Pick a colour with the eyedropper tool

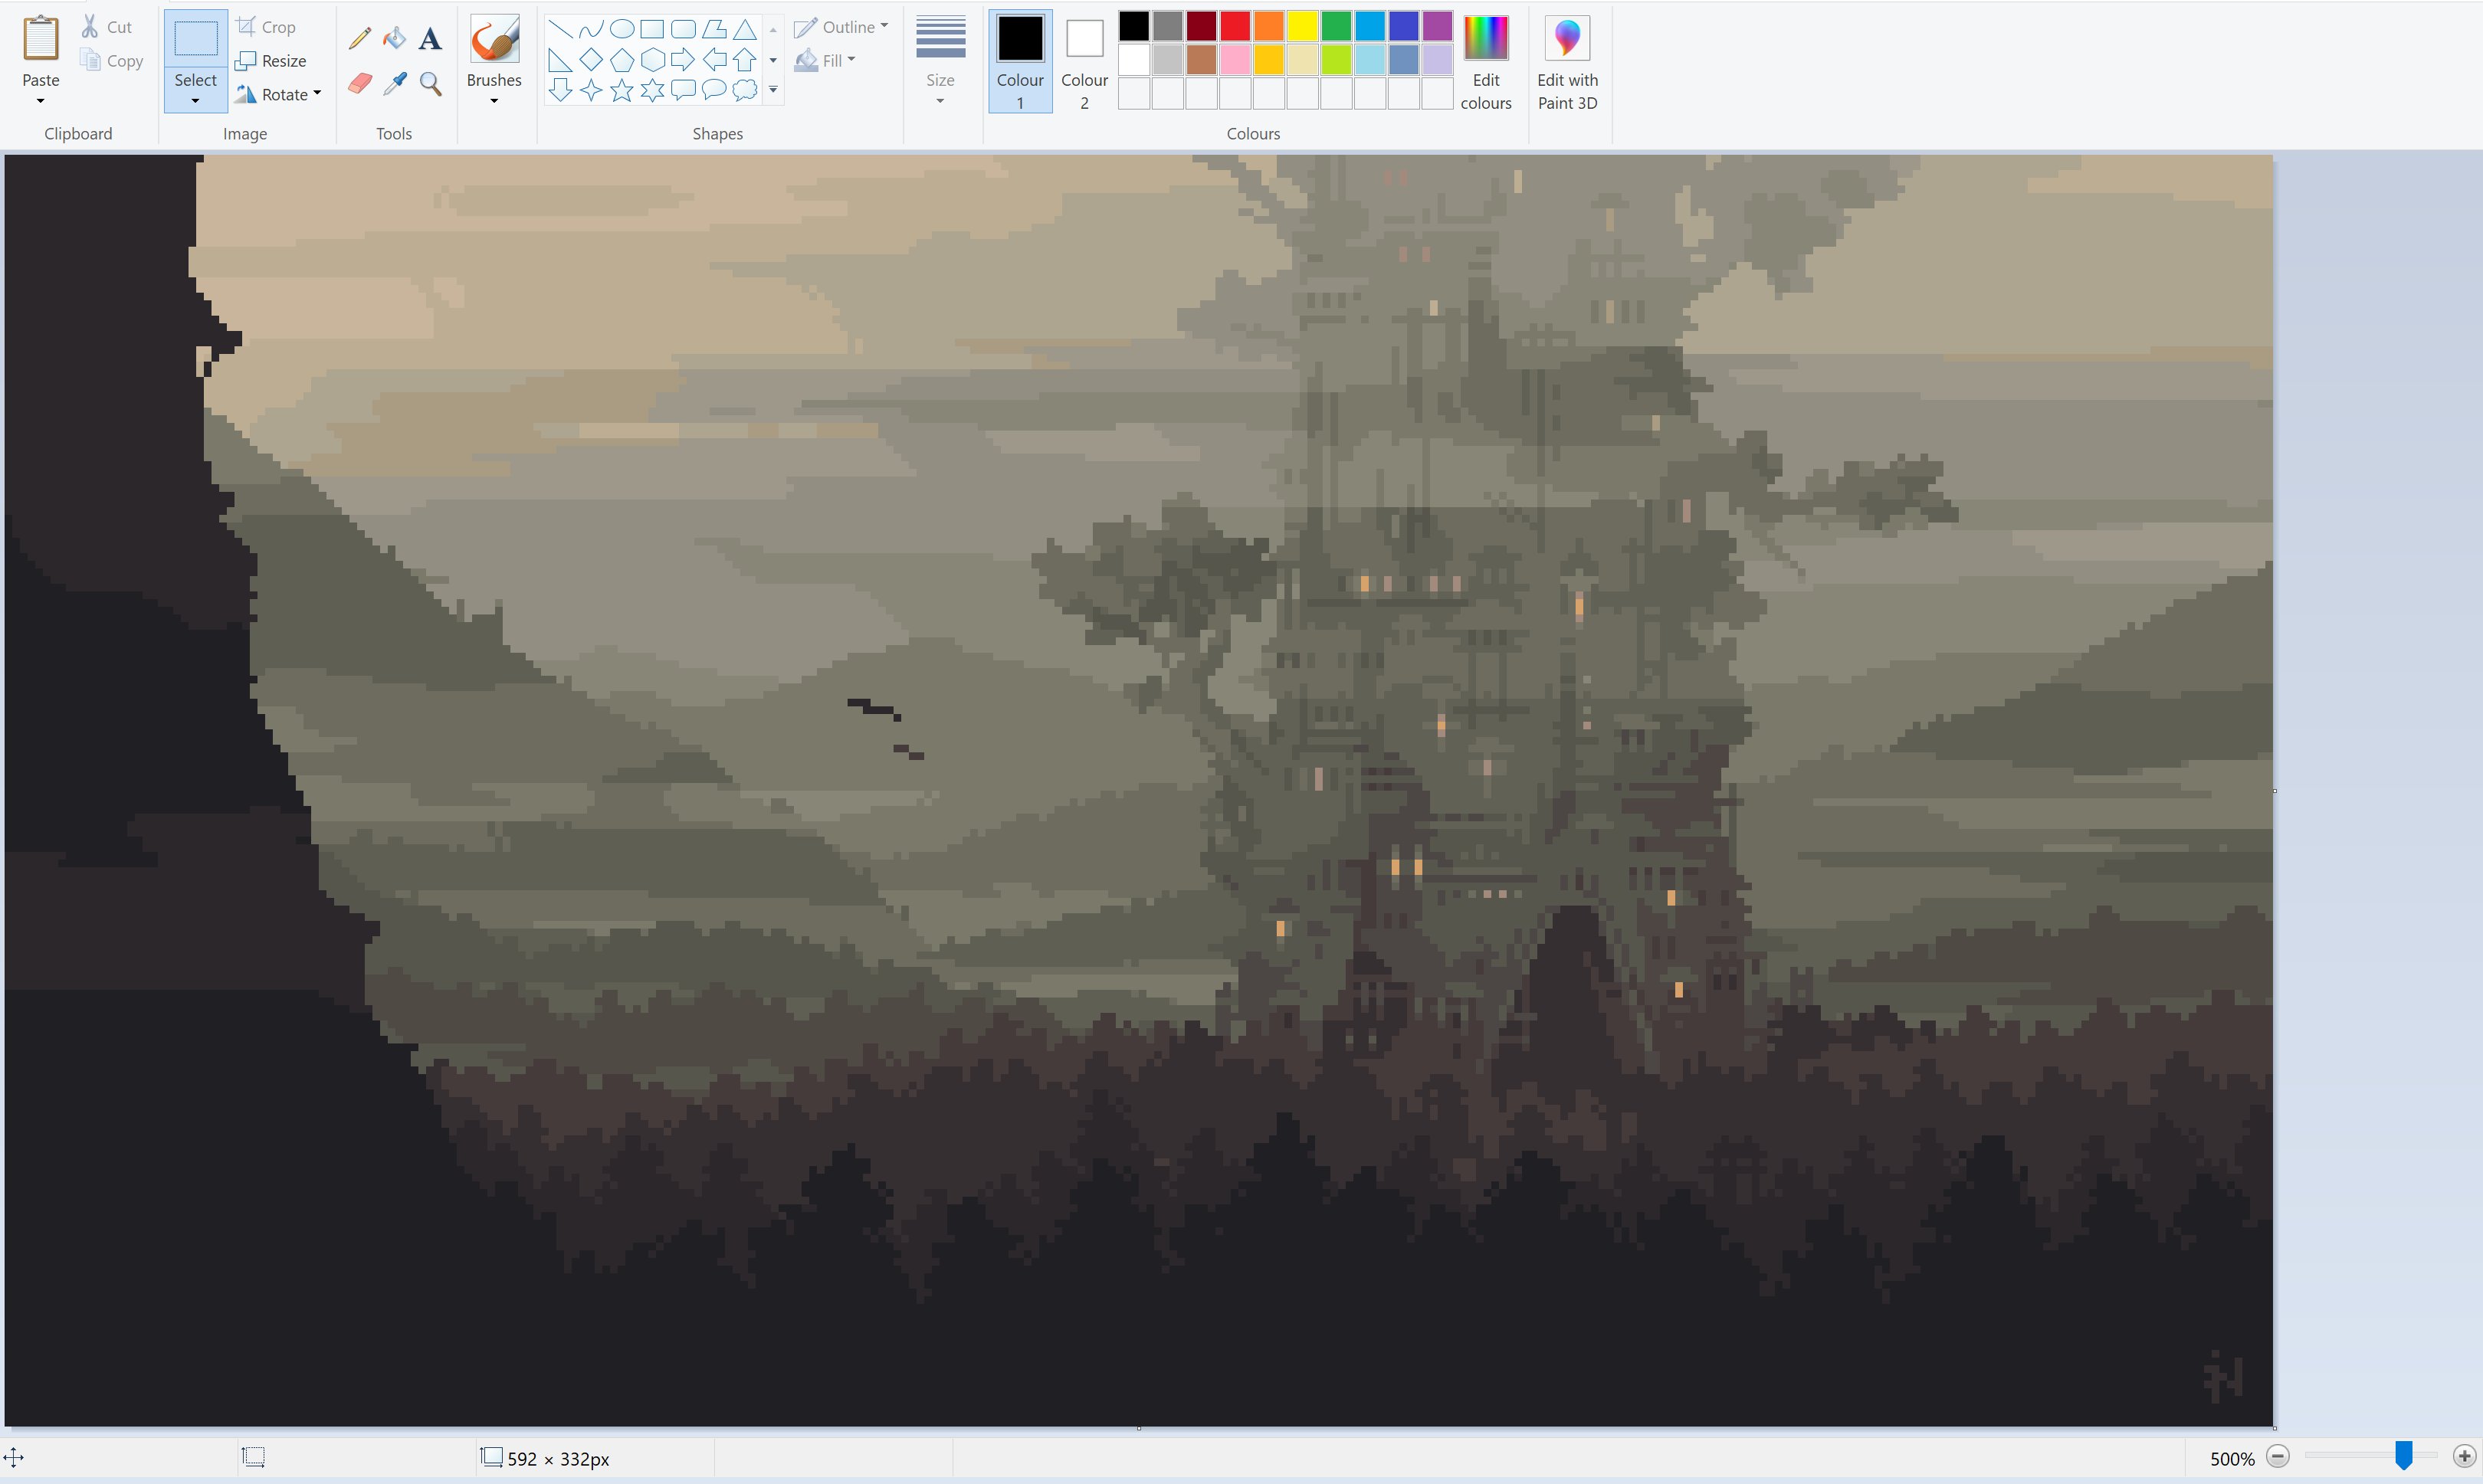coord(394,83)
